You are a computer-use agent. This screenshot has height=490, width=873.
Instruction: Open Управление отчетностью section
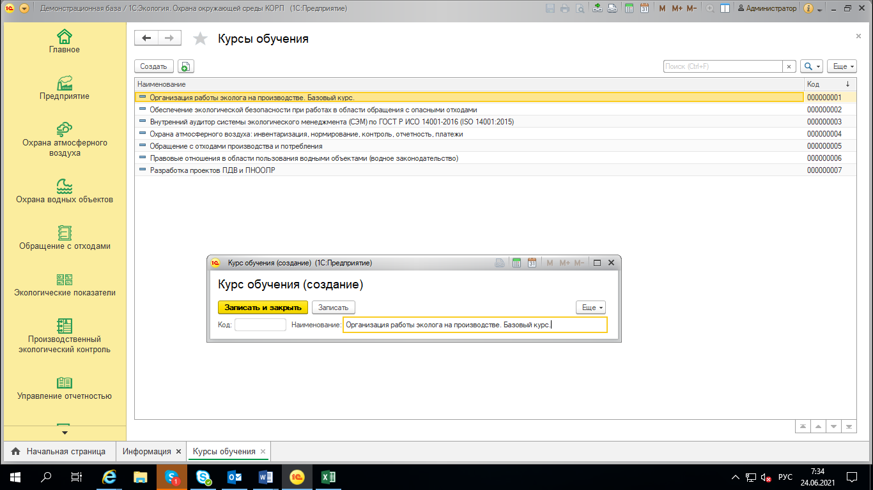tap(64, 389)
